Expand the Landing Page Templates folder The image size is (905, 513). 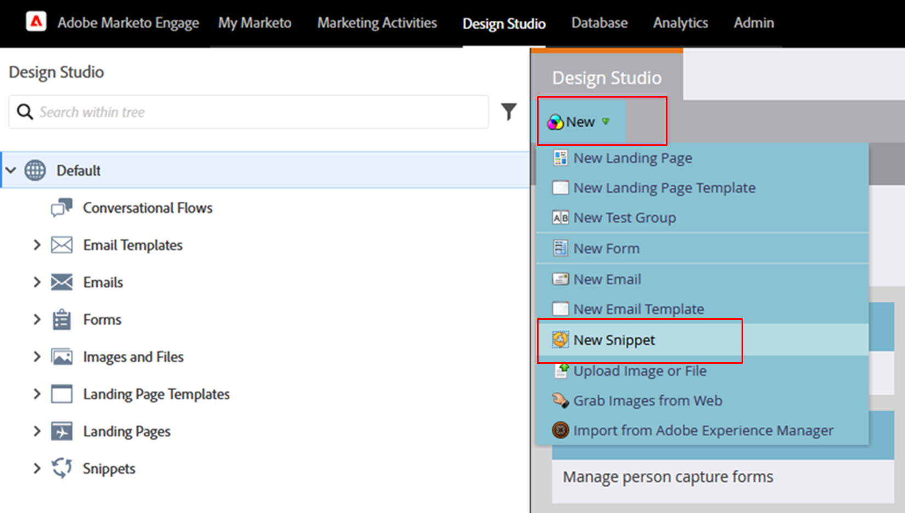(x=37, y=394)
